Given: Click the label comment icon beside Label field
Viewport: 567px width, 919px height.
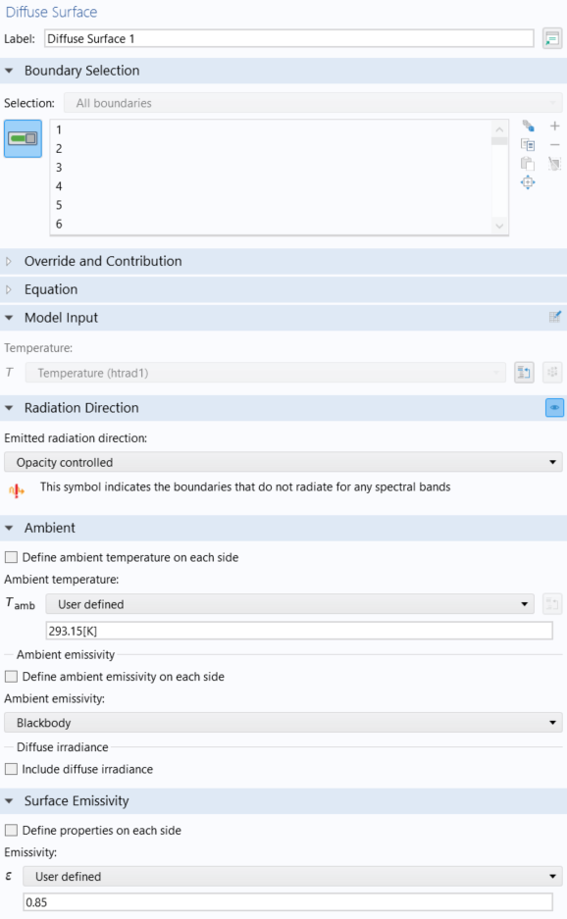Looking at the screenshot, I should pyautogui.click(x=551, y=38).
